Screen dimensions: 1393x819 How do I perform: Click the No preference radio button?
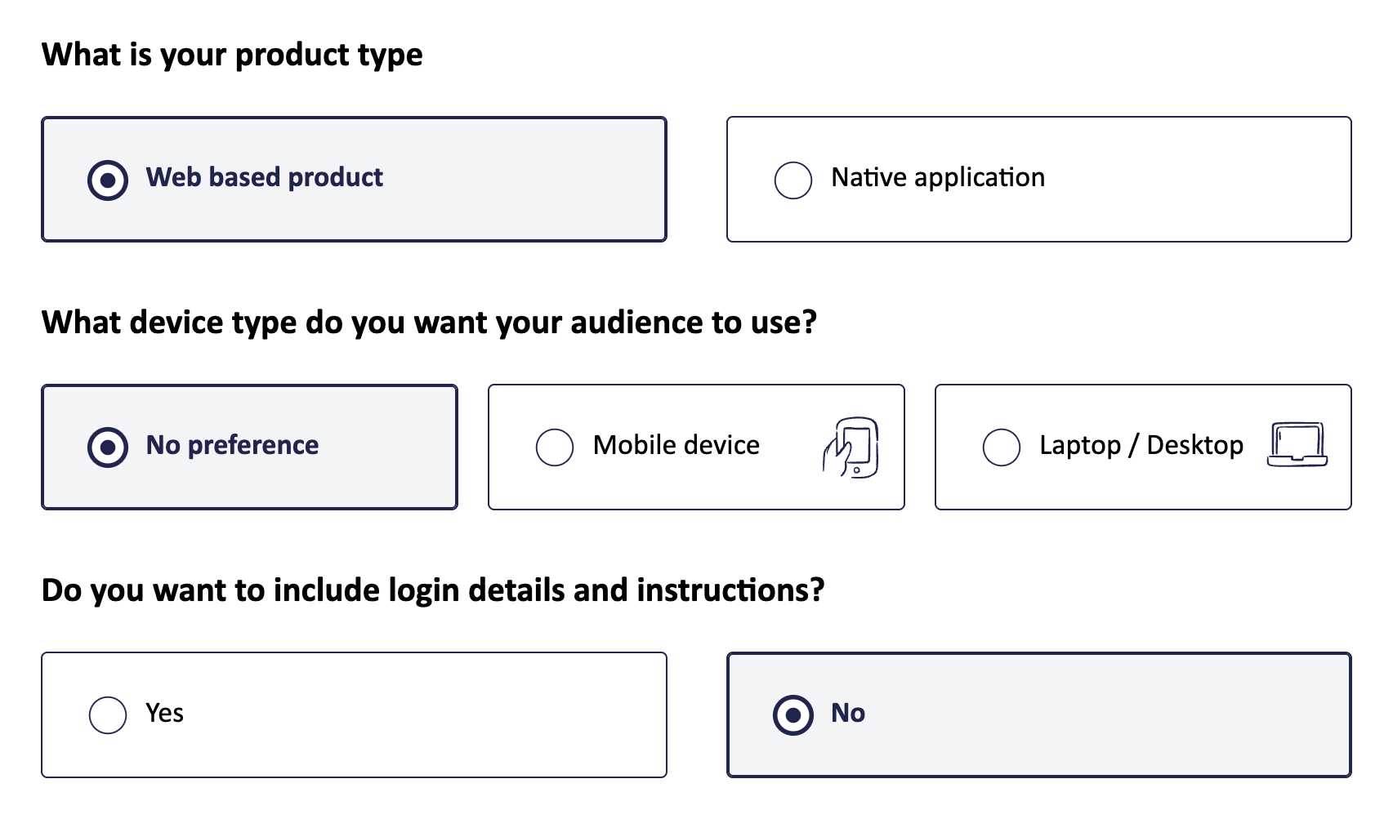(x=106, y=446)
